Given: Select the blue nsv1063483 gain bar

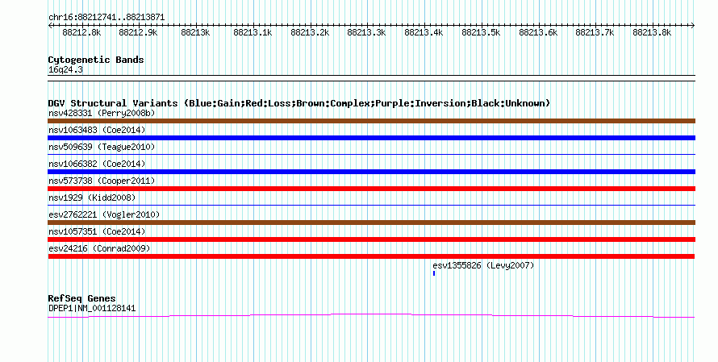Looking at the screenshot, I should pyautogui.click(x=371, y=138).
